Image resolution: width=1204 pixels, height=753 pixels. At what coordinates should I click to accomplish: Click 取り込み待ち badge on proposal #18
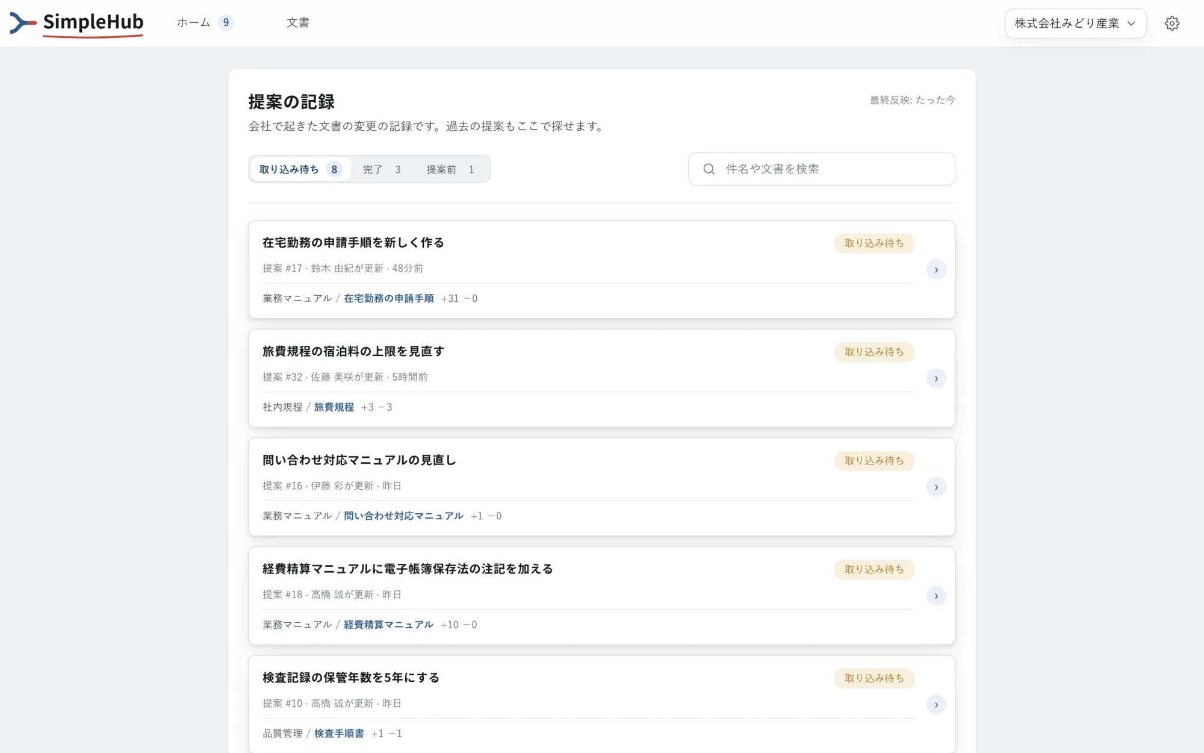click(x=874, y=569)
